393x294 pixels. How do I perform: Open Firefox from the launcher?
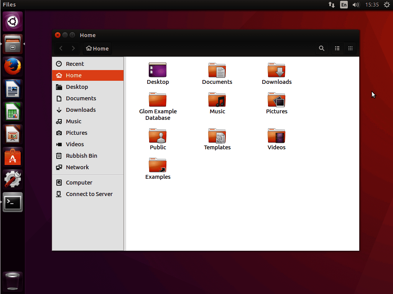coord(12,66)
